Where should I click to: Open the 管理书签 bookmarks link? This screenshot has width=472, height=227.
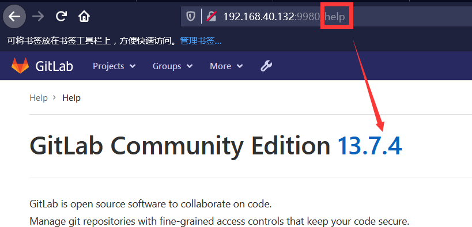[201, 41]
